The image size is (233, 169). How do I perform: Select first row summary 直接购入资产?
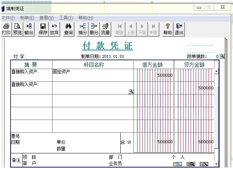(31, 75)
